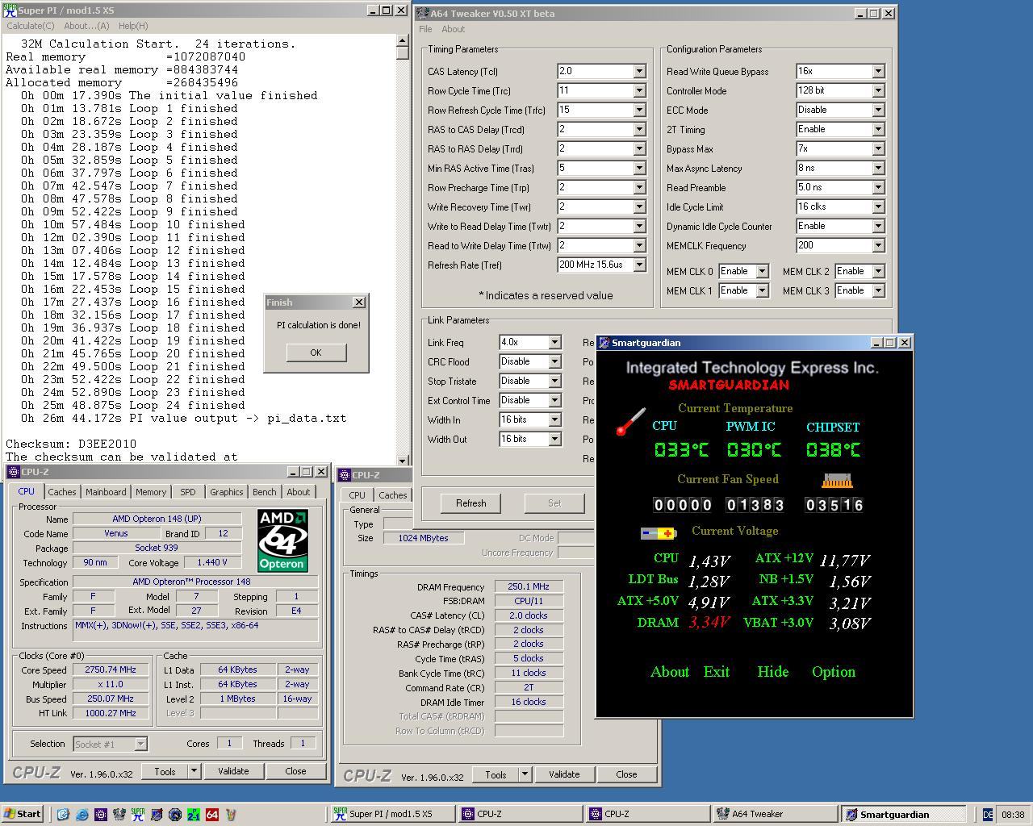Switch to the Graphics tab in CPU-Z
Screen dimensions: 1033x826
pos(226,492)
